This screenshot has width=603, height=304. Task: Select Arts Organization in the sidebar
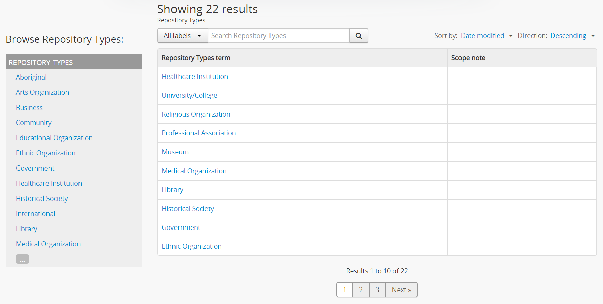[42, 92]
